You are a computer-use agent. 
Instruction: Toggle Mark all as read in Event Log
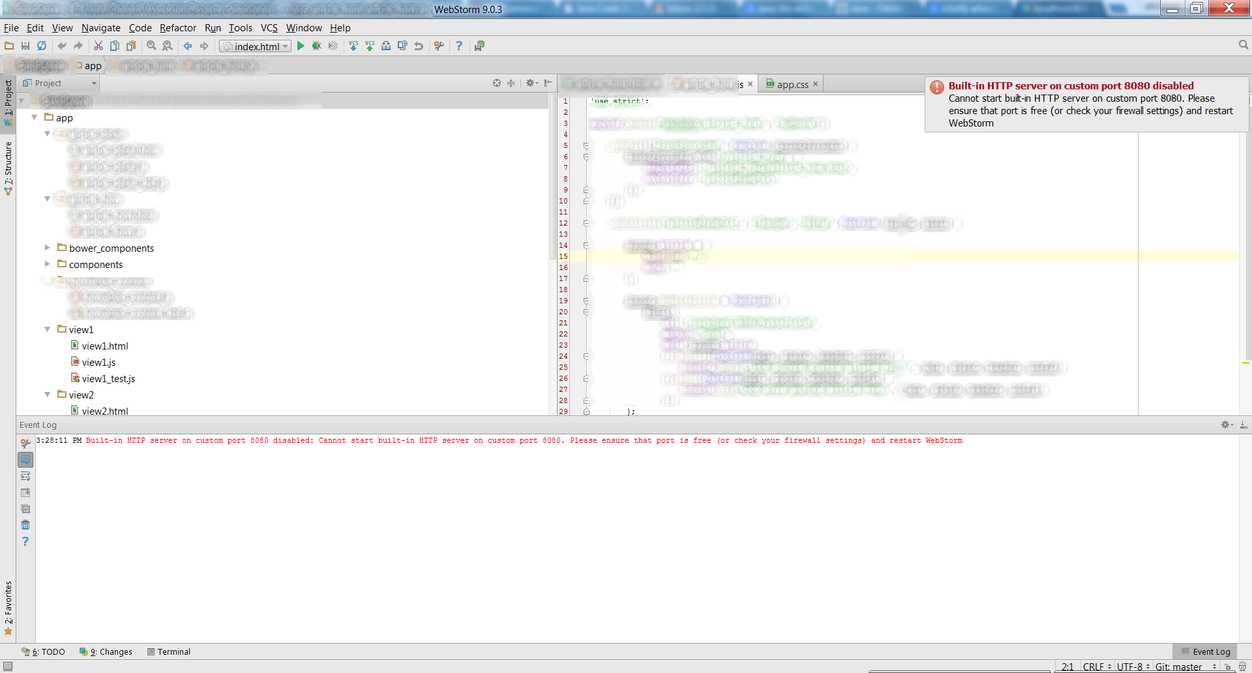coord(25,509)
